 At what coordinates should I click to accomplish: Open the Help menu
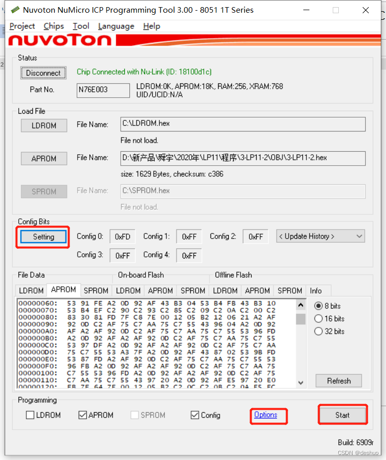(x=152, y=26)
